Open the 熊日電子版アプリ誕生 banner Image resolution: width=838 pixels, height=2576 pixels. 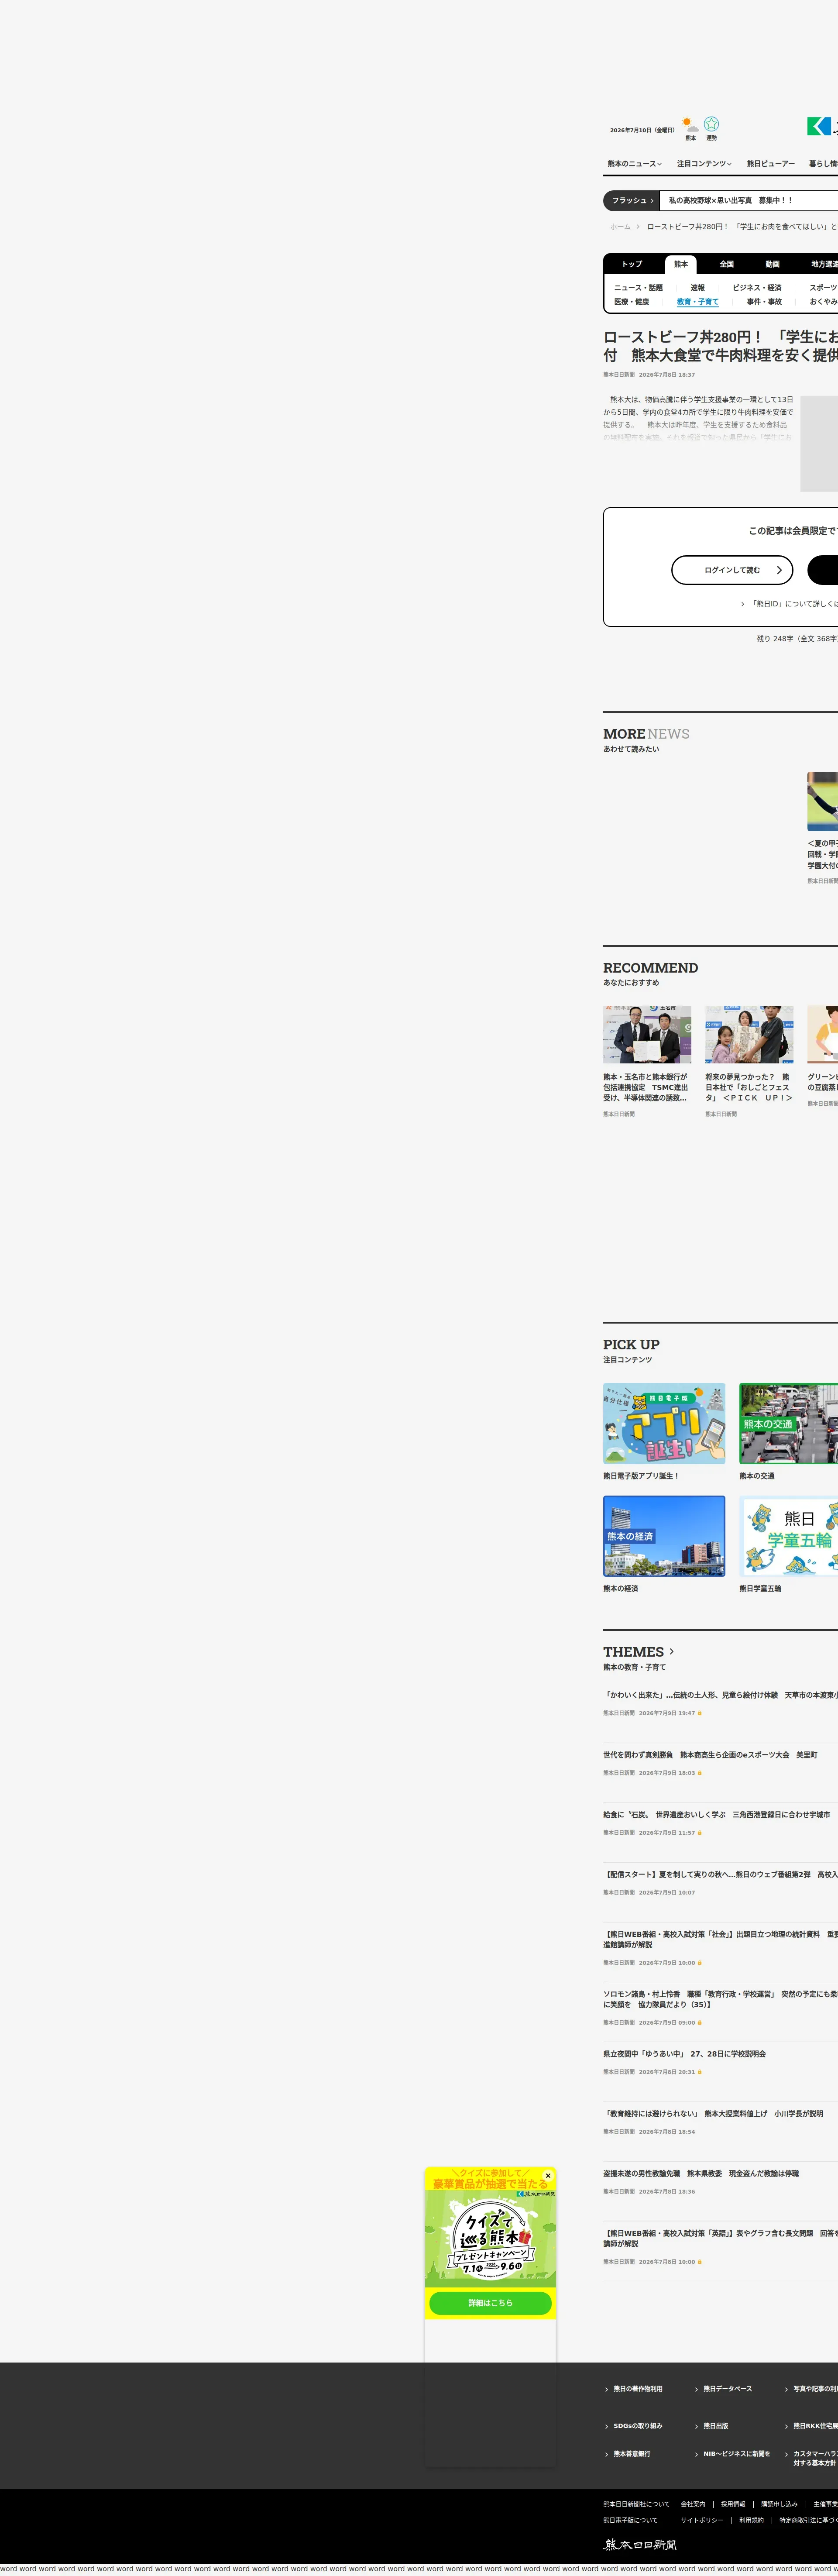pos(664,1424)
